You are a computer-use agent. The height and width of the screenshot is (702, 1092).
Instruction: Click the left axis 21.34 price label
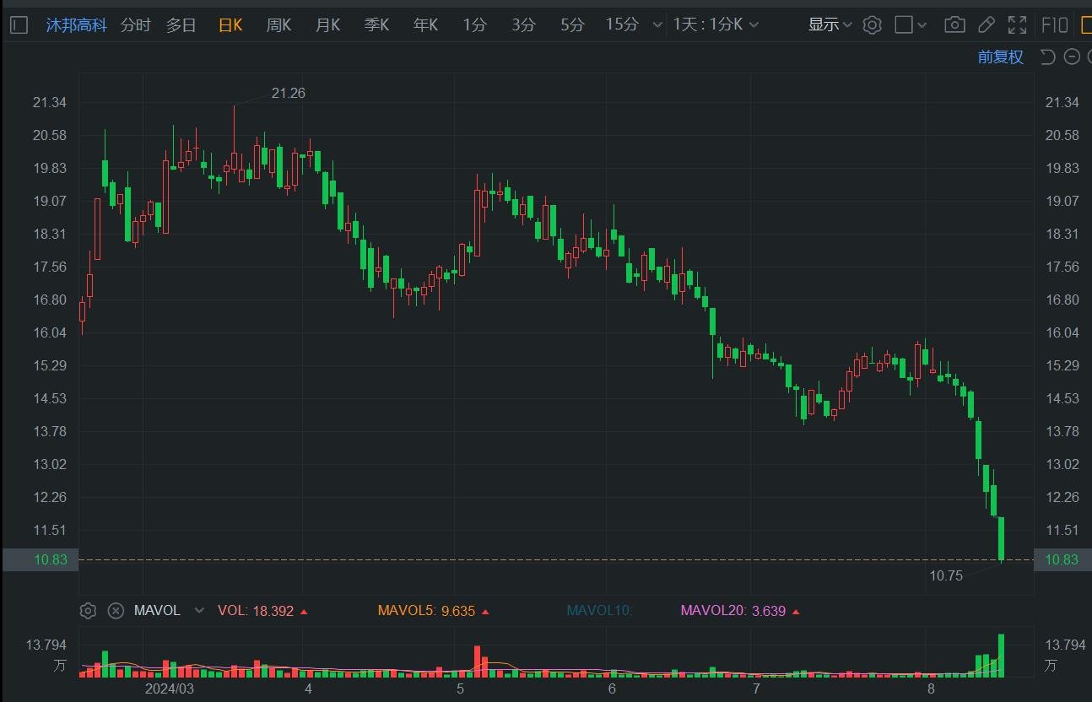49,102
